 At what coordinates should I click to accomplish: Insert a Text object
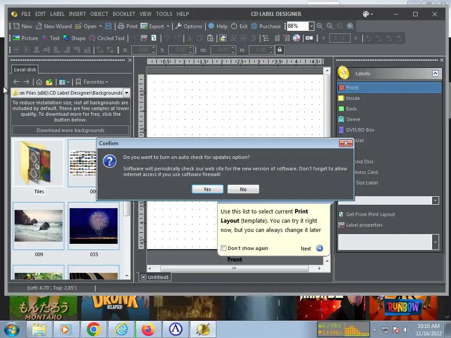pos(51,38)
